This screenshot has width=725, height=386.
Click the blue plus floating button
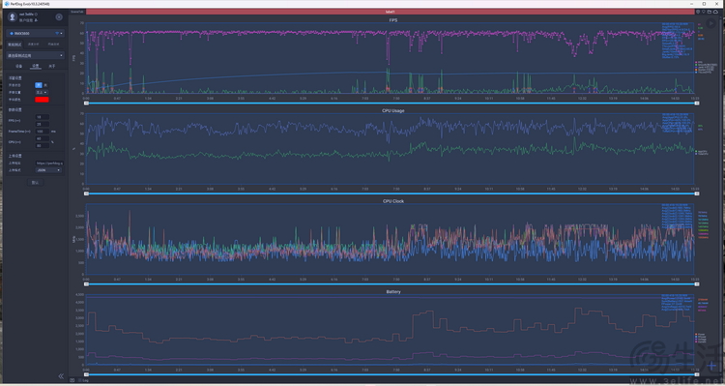pyautogui.click(x=712, y=366)
